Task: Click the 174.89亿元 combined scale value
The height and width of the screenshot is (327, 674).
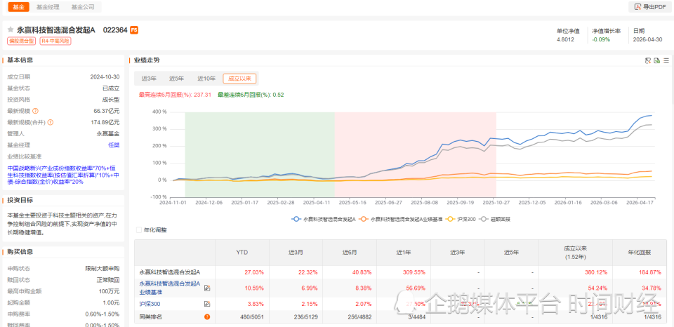Action: [105, 122]
